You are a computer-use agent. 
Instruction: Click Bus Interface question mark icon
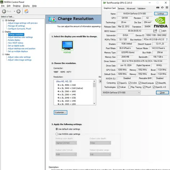point(167,40)
